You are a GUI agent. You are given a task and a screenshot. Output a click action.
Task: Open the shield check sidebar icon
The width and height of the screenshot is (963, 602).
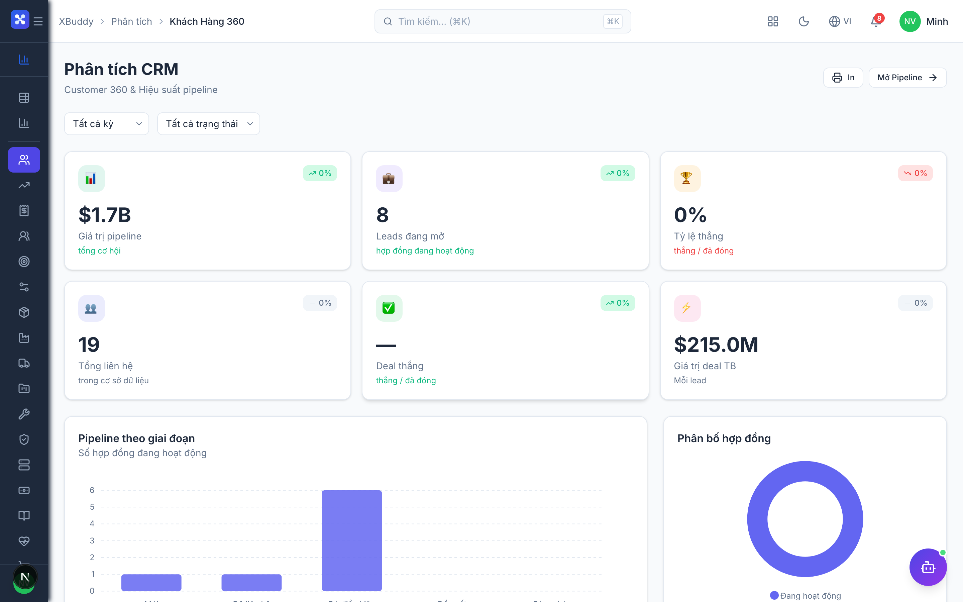24,439
